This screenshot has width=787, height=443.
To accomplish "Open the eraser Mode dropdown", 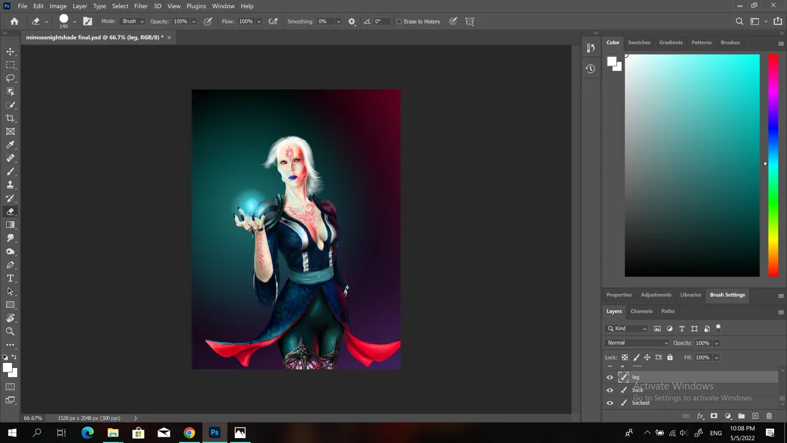I will [132, 22].
